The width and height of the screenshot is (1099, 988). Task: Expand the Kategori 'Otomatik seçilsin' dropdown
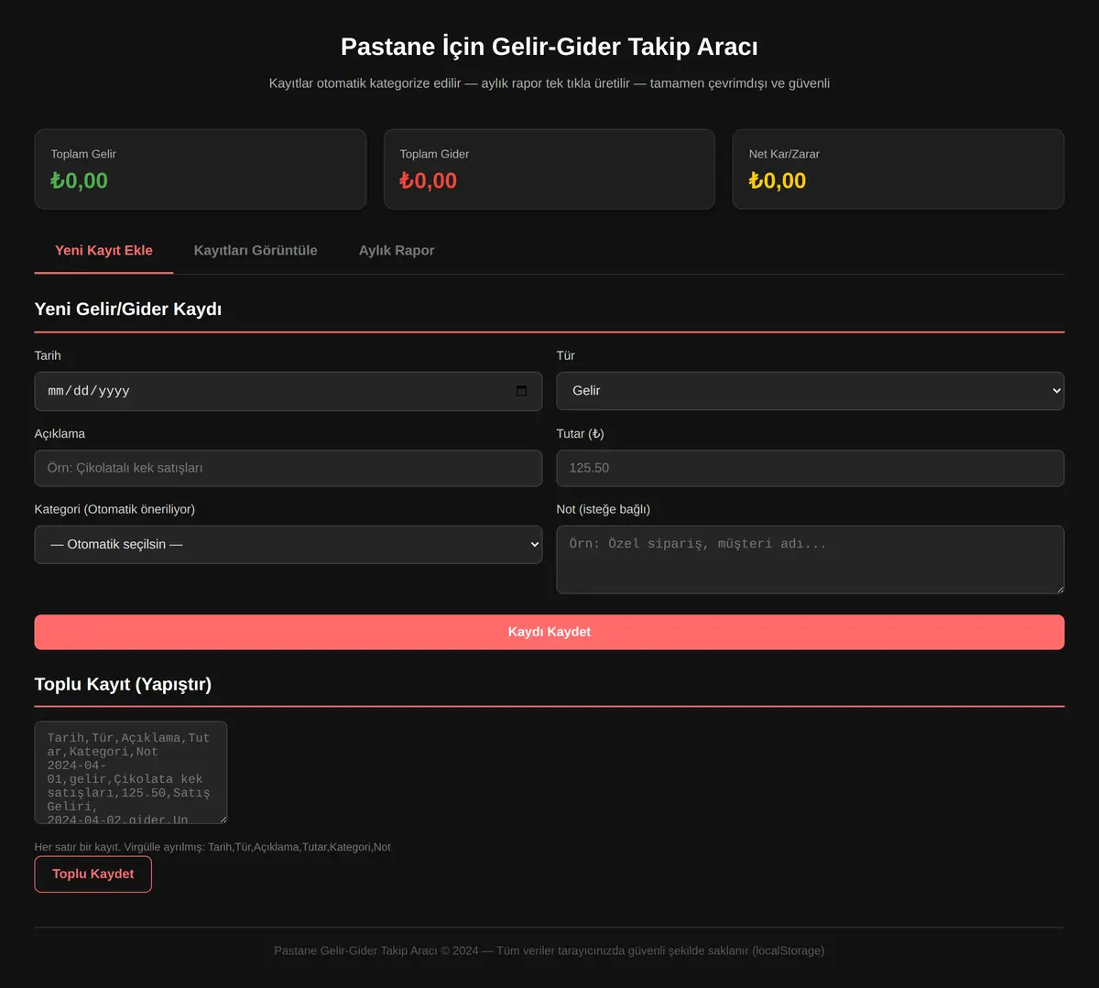(288, 544)
